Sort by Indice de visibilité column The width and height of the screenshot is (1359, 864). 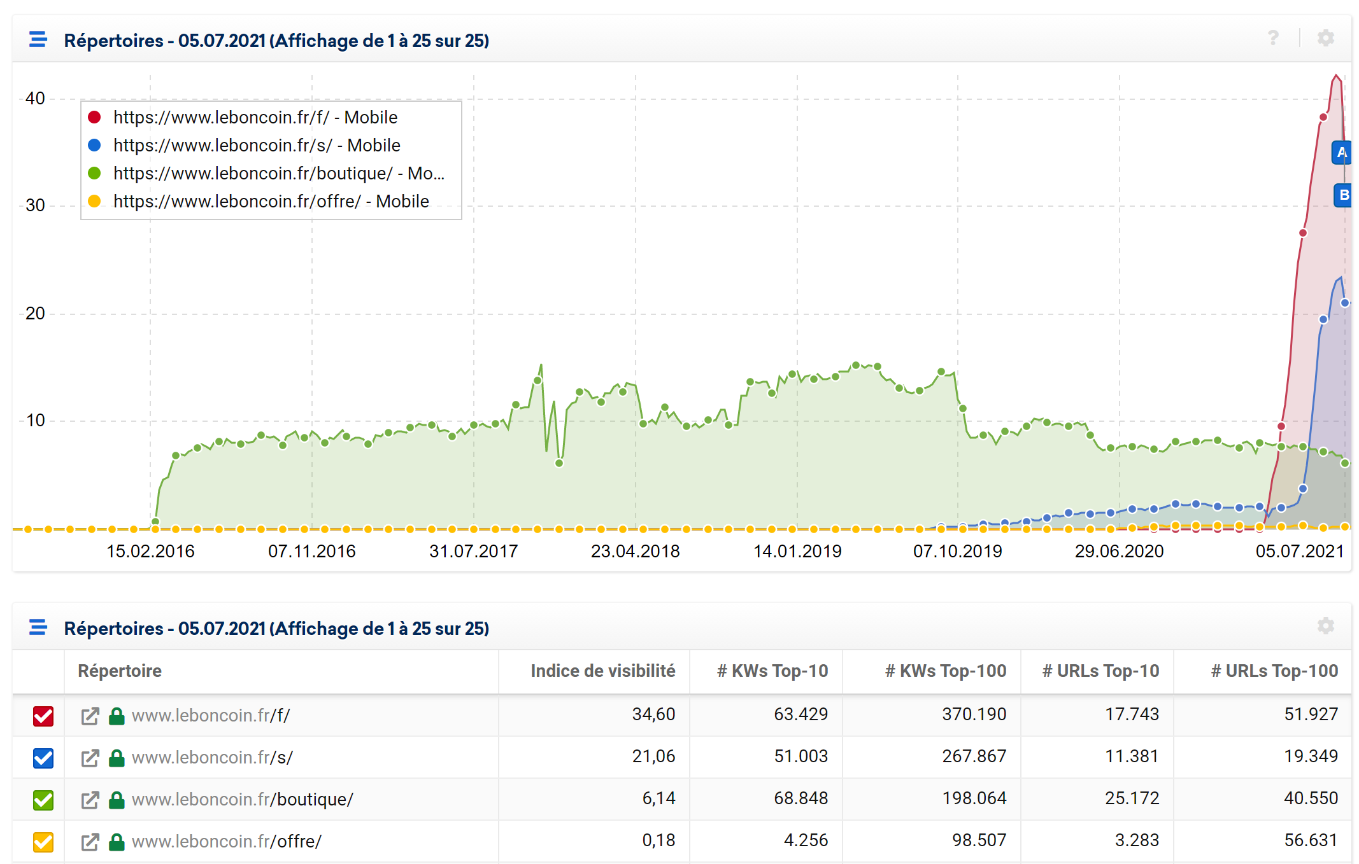pos(602,671)
